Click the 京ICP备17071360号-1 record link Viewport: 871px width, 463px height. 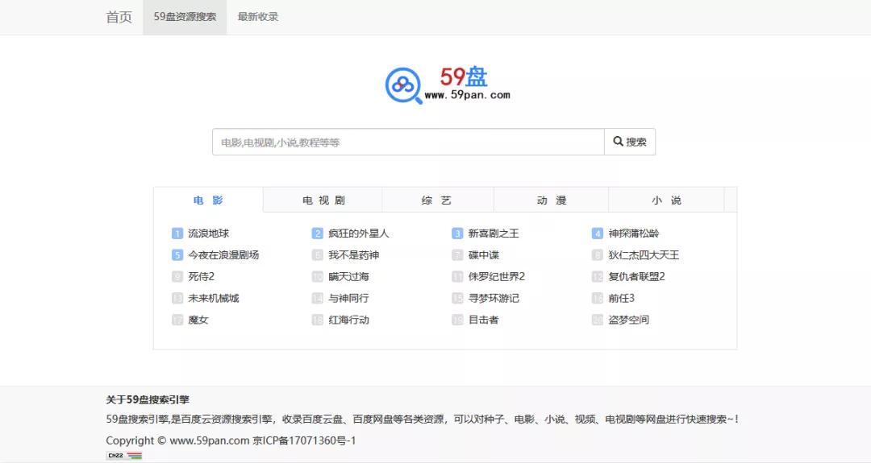304,440
